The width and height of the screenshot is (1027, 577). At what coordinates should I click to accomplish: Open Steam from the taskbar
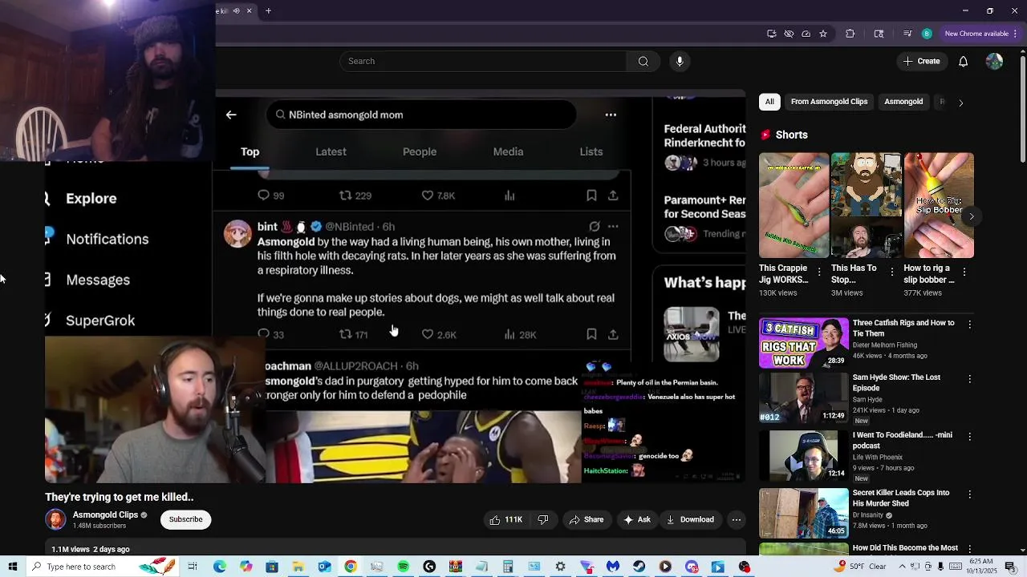point(639,567)
